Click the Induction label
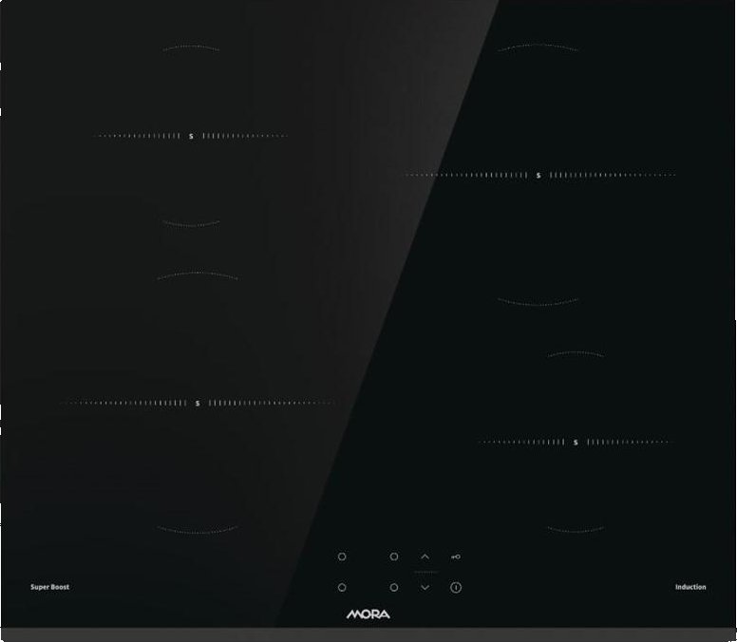Viewport: 737px width, 642px height. (690, 587)
